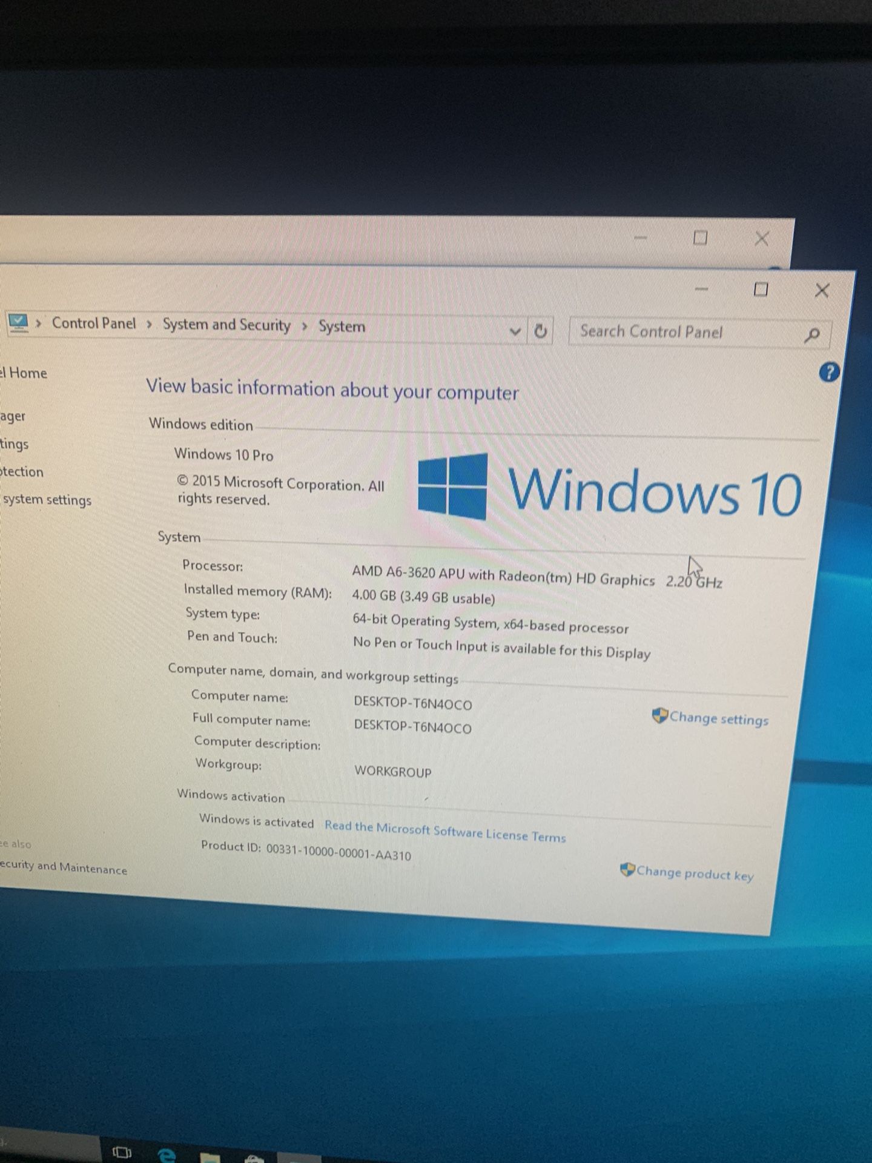
Task: Open Task View on the taskbar
Action: 122,1151
